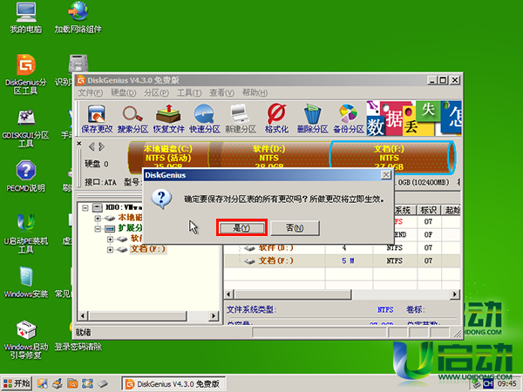Screen dimensions: 523x392
Task: Select the 本地磁盘(C:) partition bar
Action: tap(168, 158)
